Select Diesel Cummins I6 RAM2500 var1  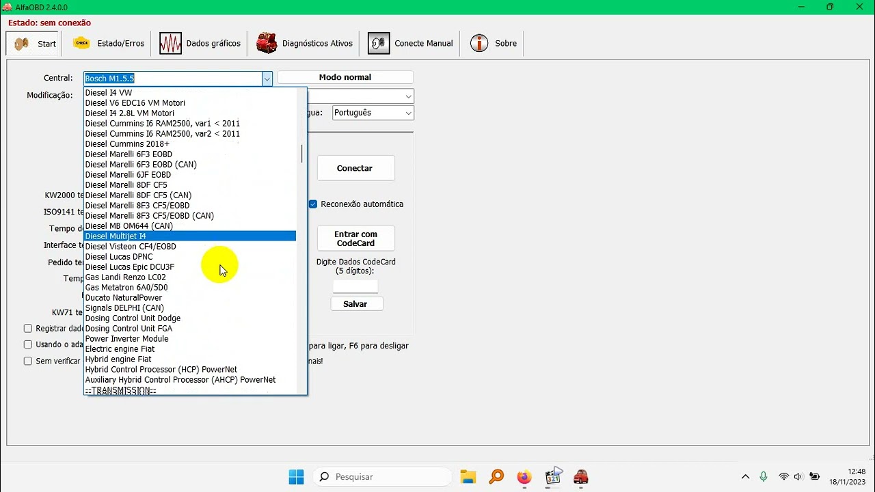[x=190, y=124]
